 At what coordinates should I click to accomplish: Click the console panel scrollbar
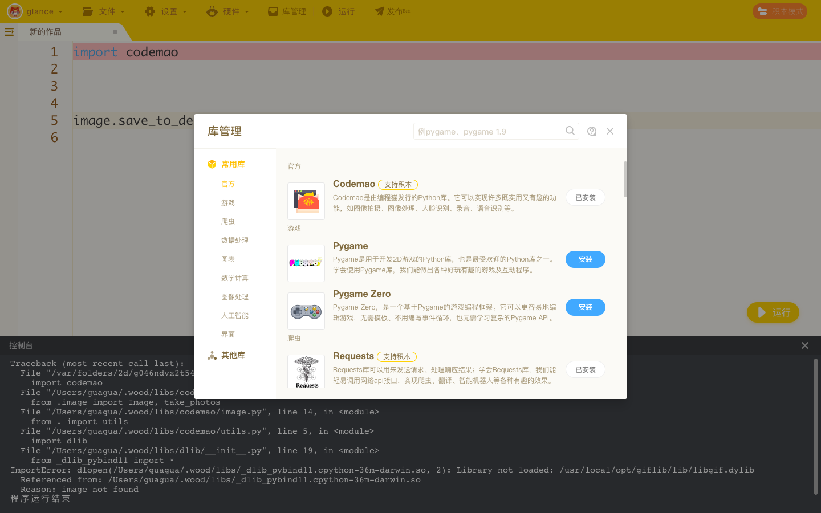(816, 426)
